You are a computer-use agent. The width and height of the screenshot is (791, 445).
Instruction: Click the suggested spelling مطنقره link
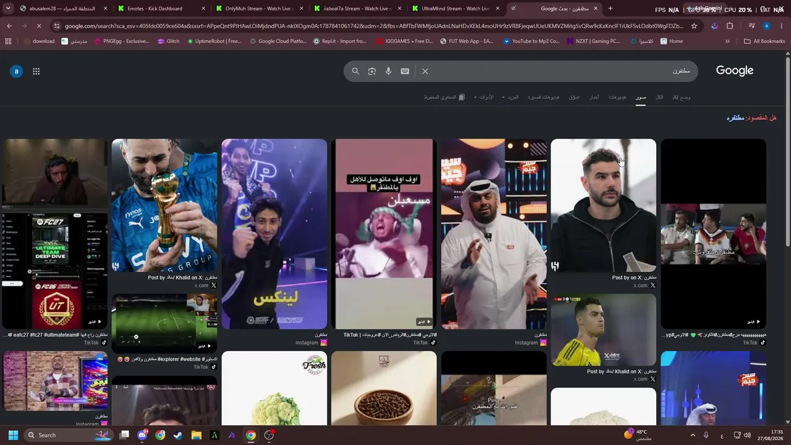[735, 117]
